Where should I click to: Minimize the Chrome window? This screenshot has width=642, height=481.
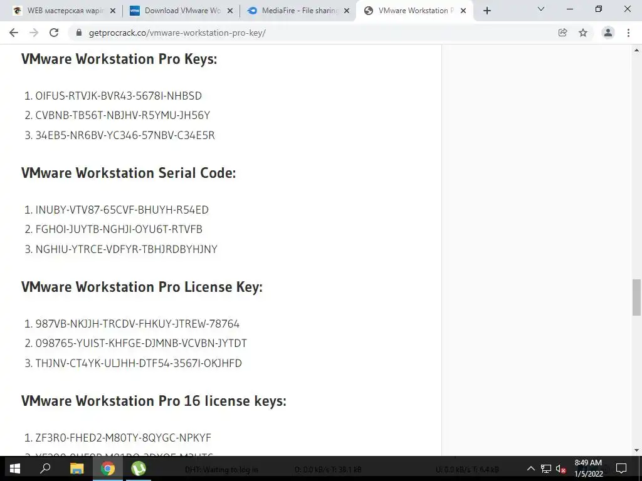pos(569,9)
